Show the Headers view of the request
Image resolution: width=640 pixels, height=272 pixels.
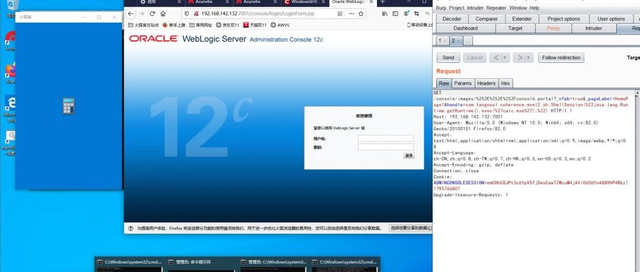486,84
